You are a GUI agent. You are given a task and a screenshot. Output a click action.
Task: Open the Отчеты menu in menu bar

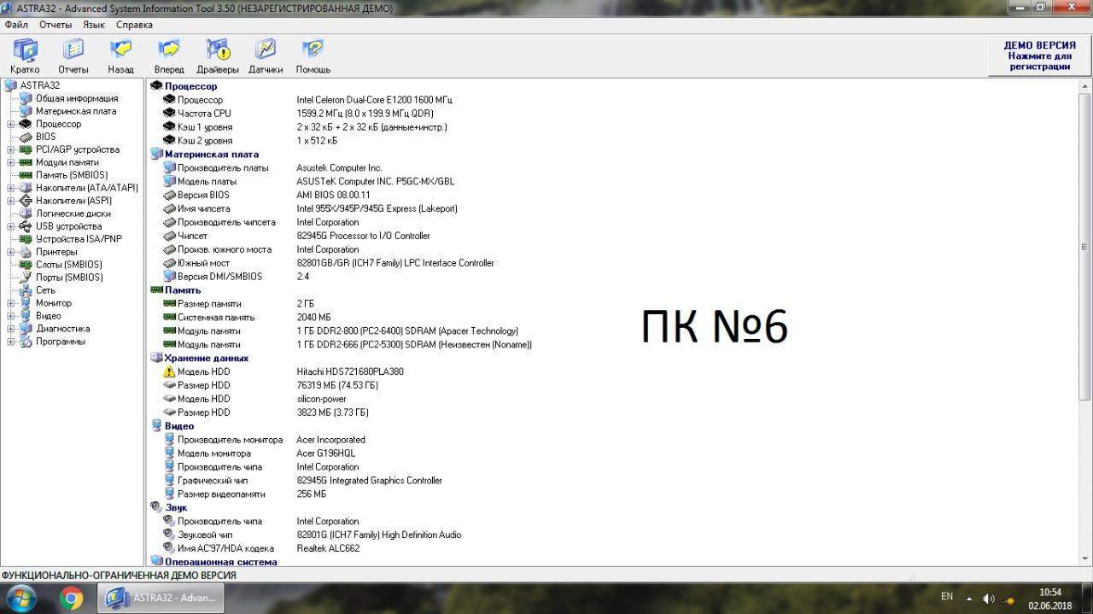click(56, 25)
